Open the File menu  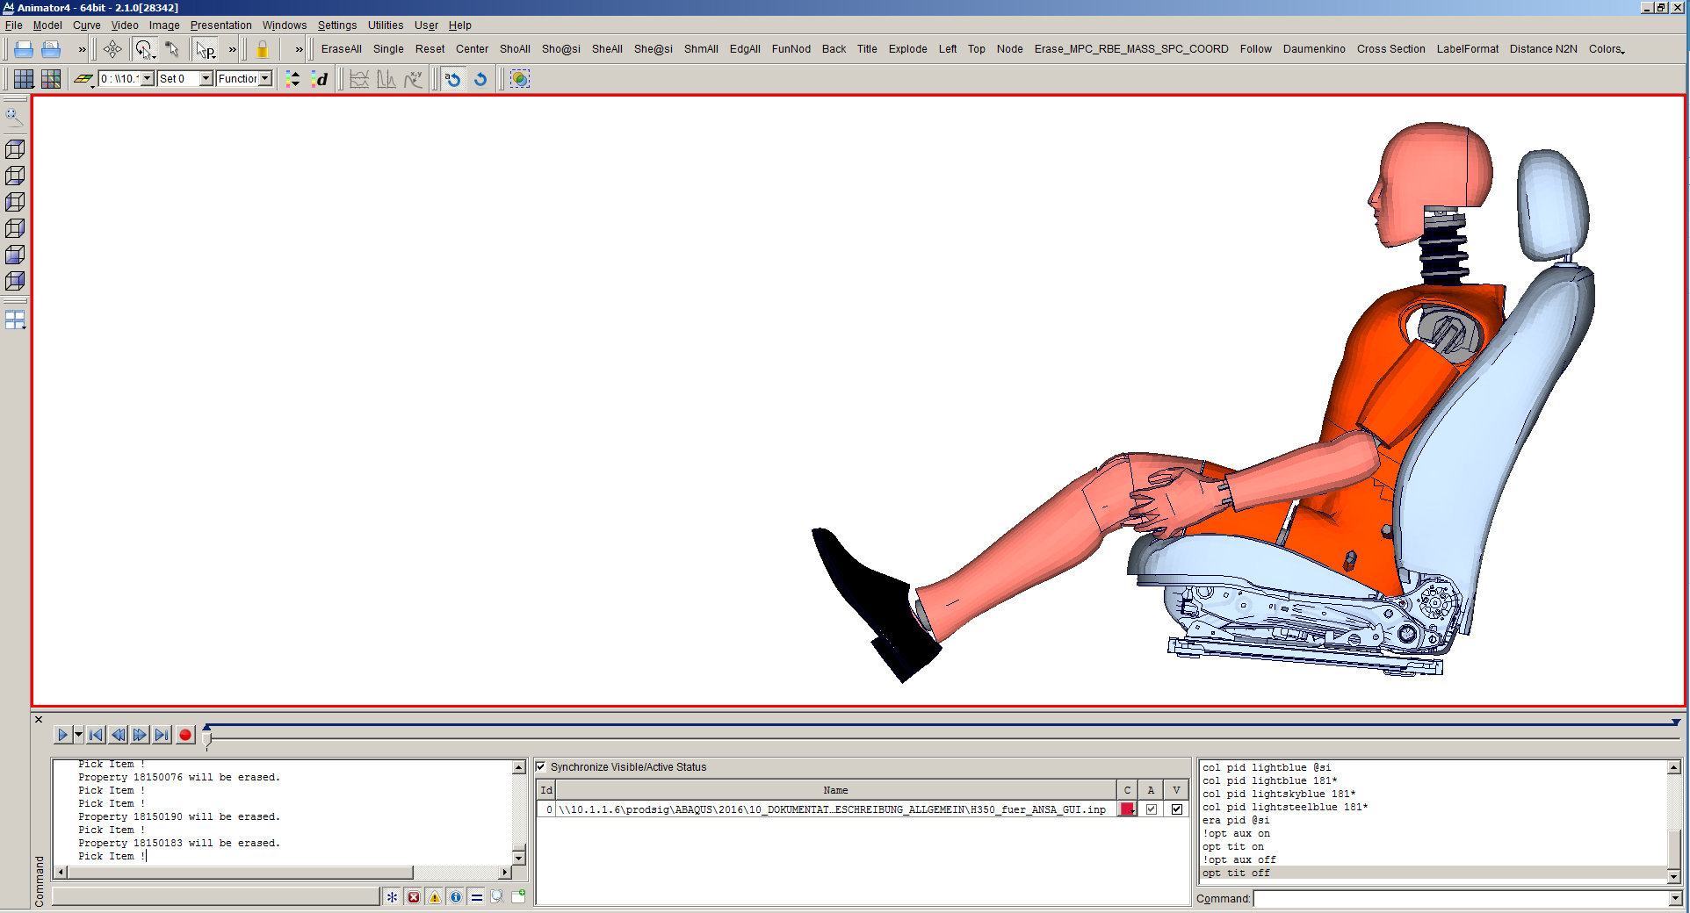click(14, 25)
